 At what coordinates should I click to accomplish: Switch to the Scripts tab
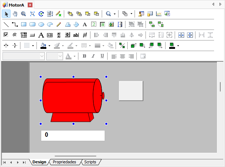[x=90, y=162]
